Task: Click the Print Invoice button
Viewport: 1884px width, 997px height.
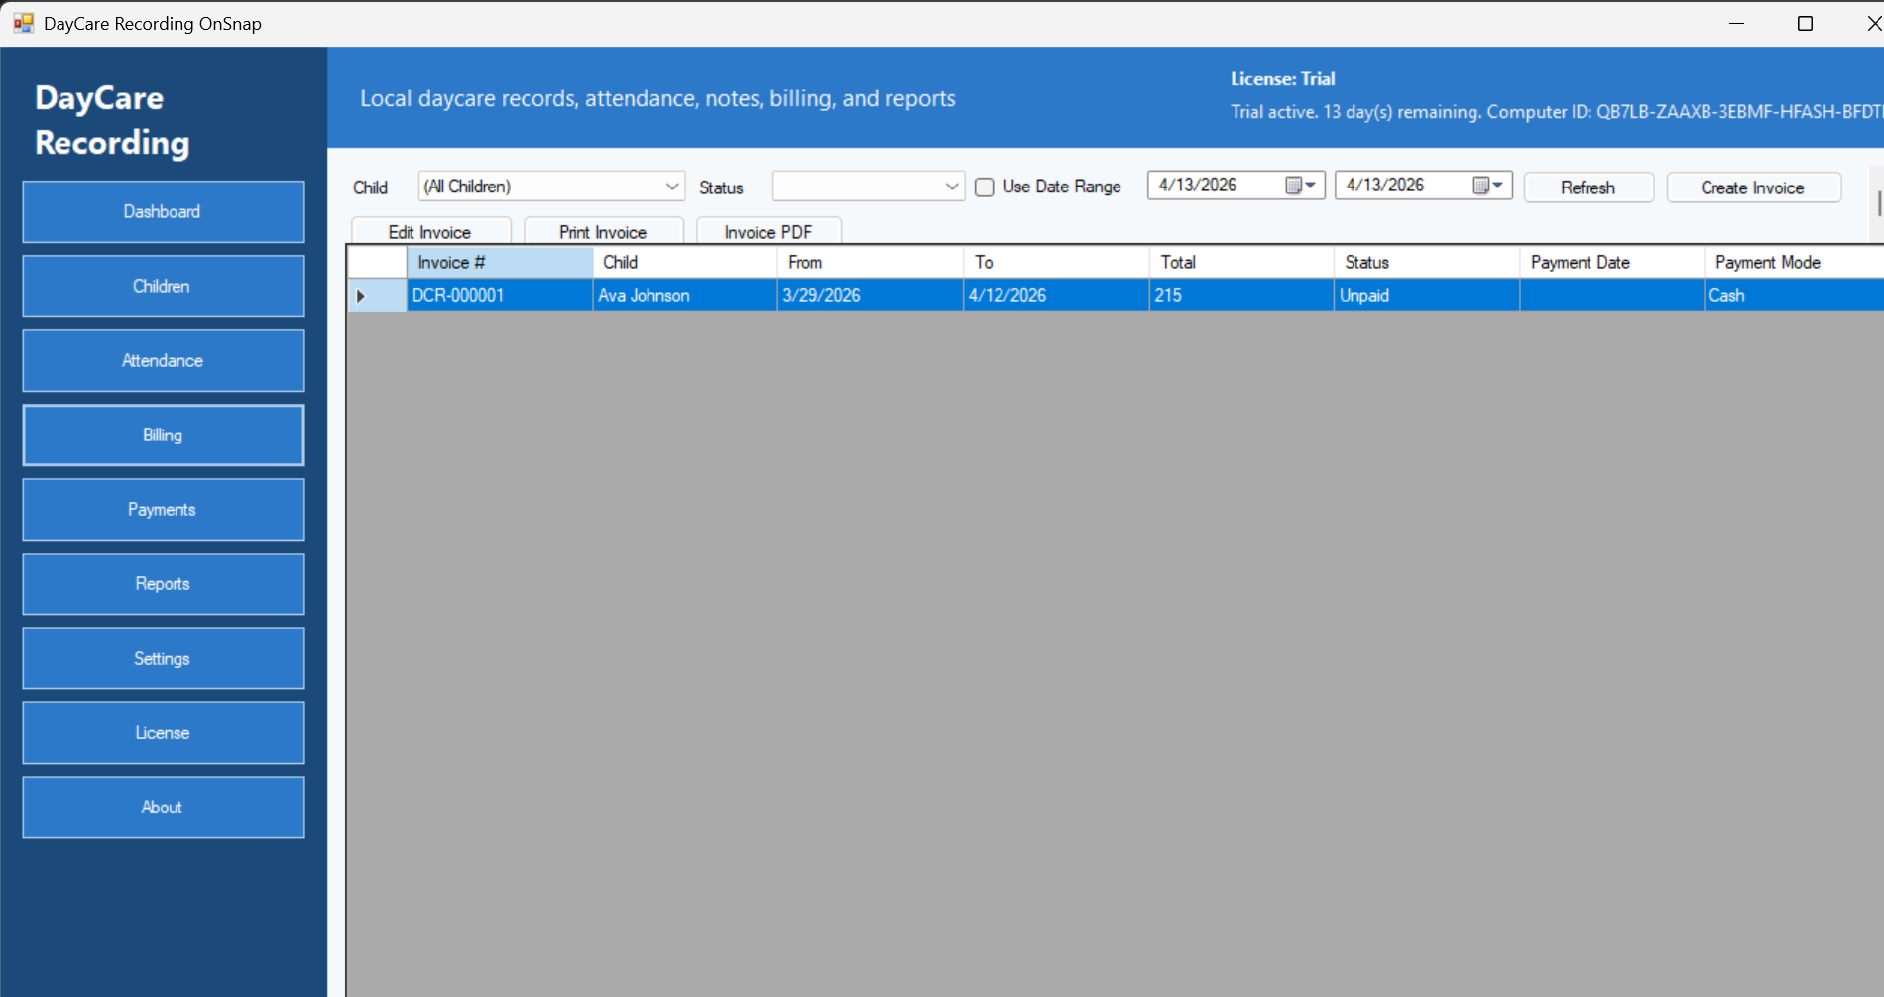Action: click(603, 232)
